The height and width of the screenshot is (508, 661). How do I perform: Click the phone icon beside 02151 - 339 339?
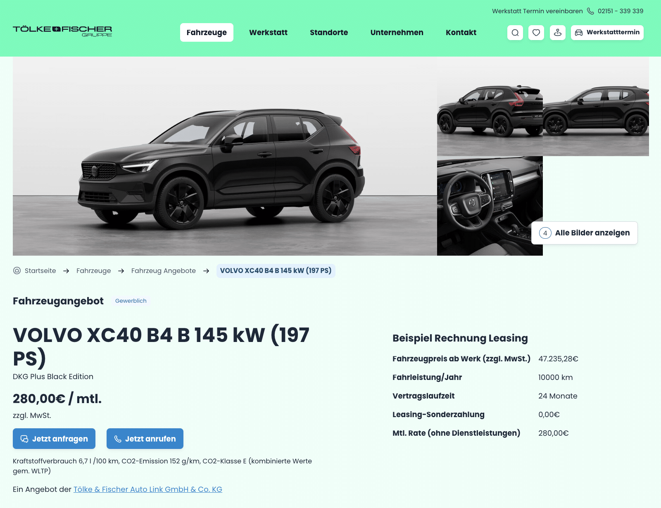click(x=590, y=11)
